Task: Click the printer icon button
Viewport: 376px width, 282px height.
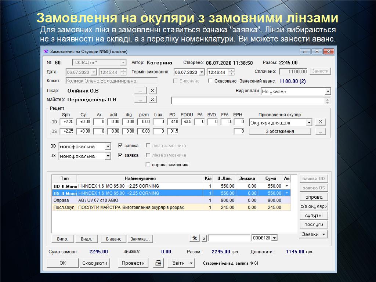Action: click(158, 263)
